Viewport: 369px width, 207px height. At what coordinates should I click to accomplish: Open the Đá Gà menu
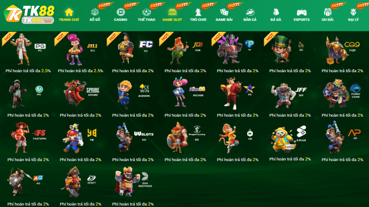(276, 15)
